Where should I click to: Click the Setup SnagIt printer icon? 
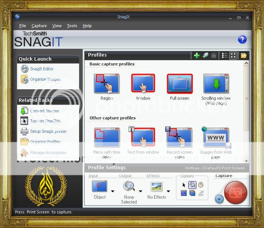(24, 131)
